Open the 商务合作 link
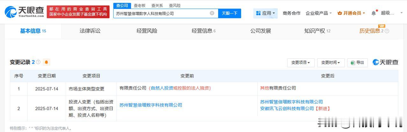The height and width of the screenshot is (132, 407). tap(291, 13)
